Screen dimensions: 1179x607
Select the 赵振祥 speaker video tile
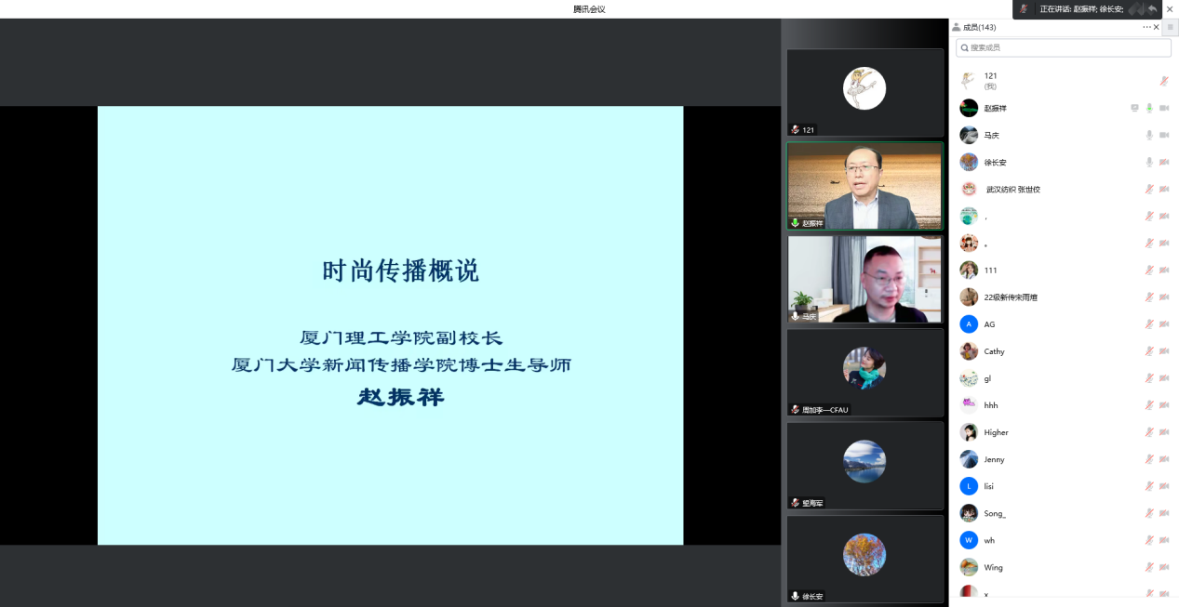click(864, 186)
